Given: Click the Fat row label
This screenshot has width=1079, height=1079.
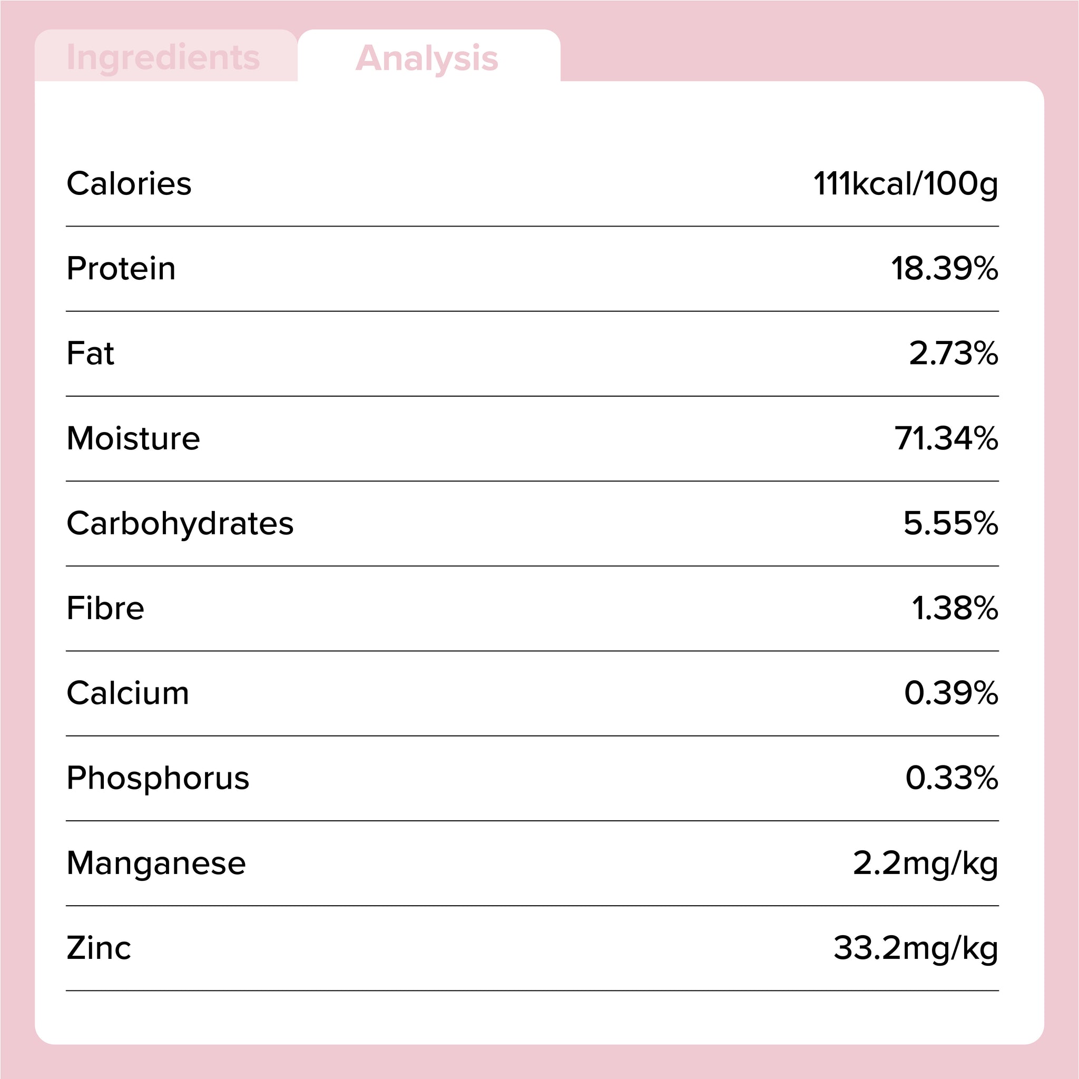Looking at the screenshot, I should click(91, 354).
